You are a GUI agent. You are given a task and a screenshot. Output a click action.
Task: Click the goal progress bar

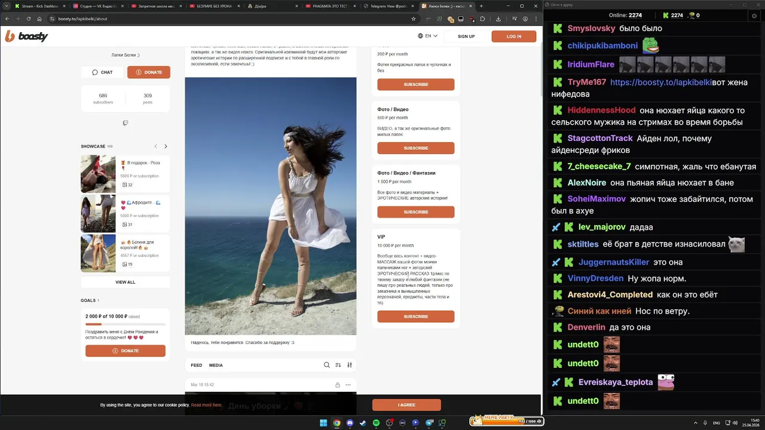pyautogui.click(x=126, y=324)
